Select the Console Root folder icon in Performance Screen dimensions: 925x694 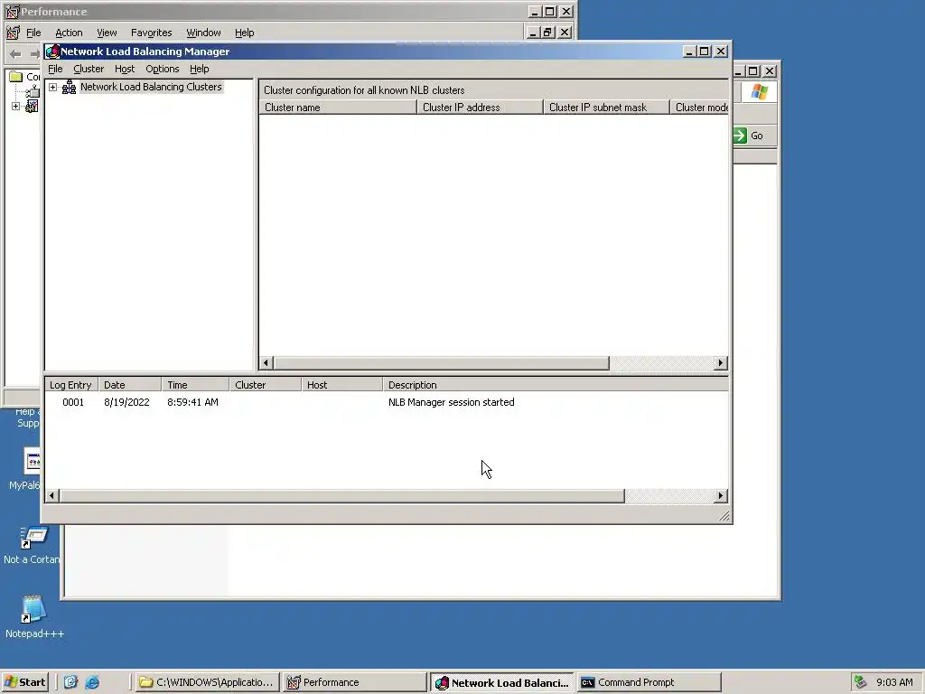tap(16, 77)
